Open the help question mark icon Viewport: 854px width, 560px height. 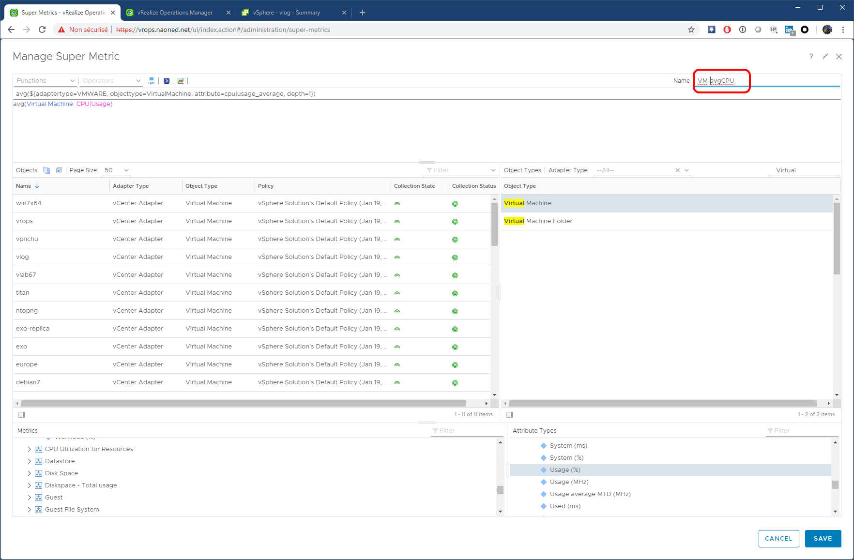[811, 57]
